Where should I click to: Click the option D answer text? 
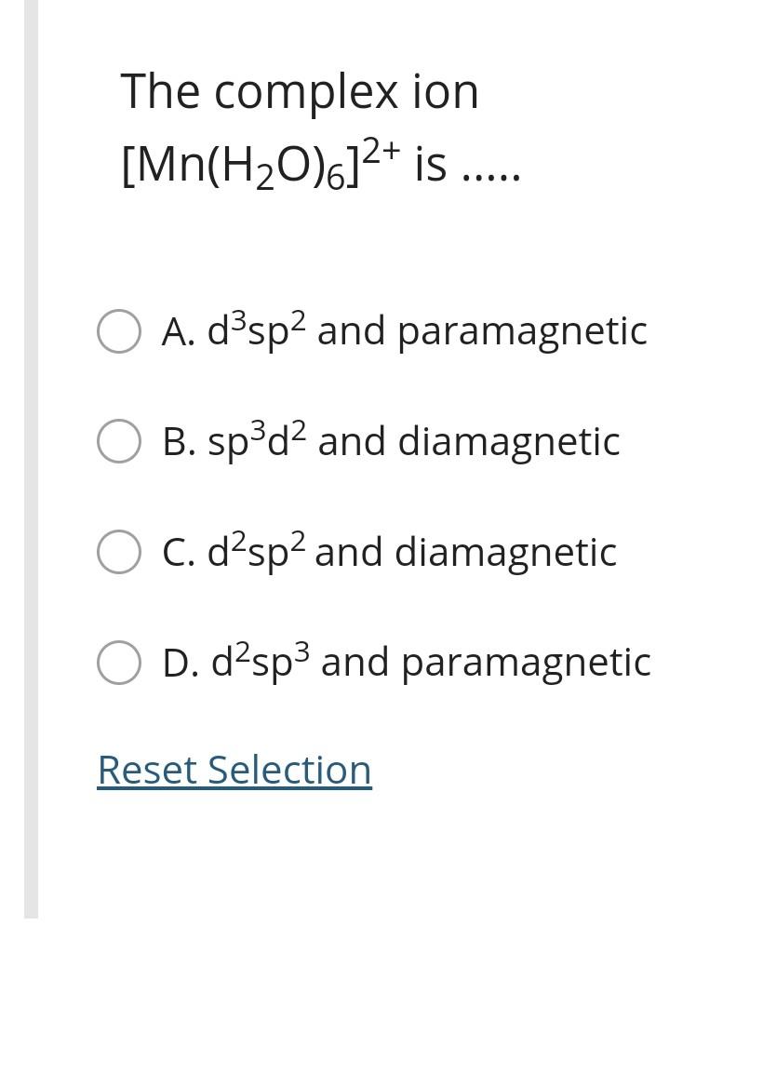(407, 661)
